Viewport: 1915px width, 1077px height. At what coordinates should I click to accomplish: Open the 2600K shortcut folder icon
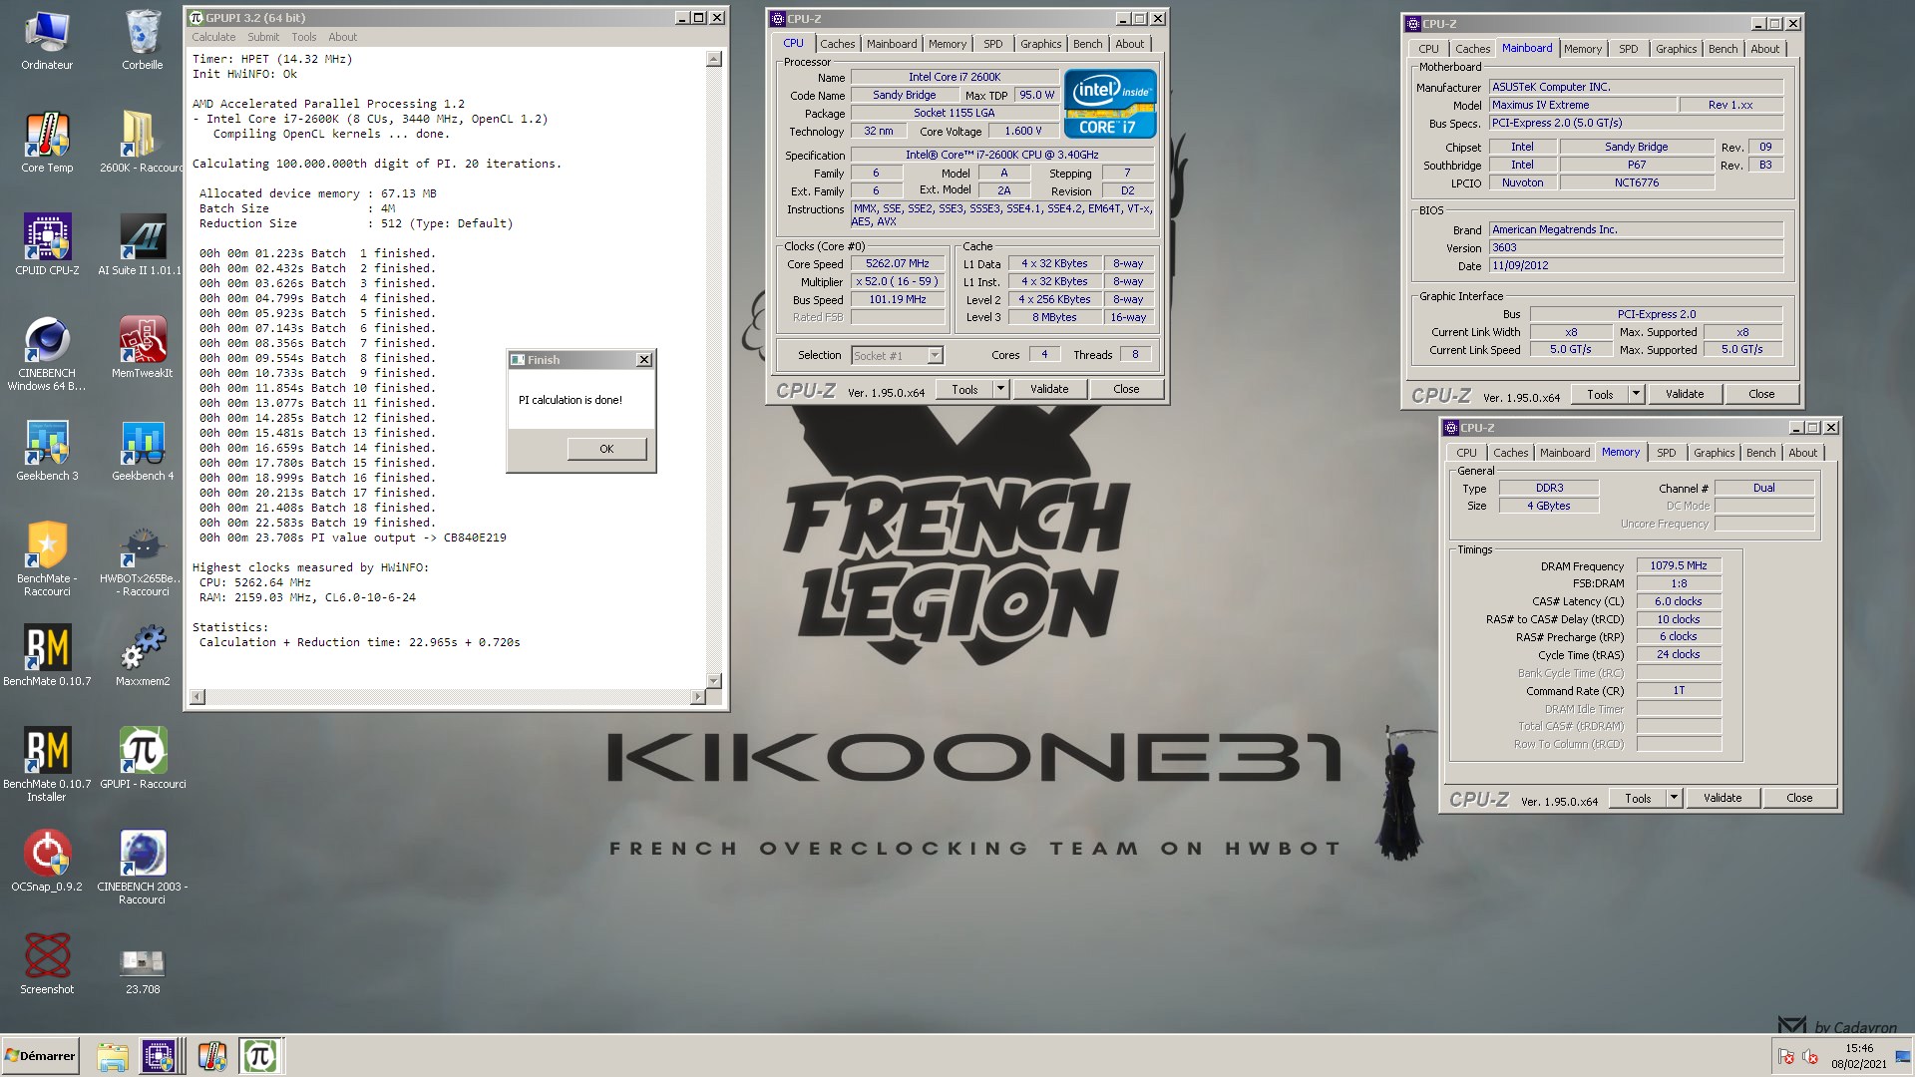tap(143, 143)
